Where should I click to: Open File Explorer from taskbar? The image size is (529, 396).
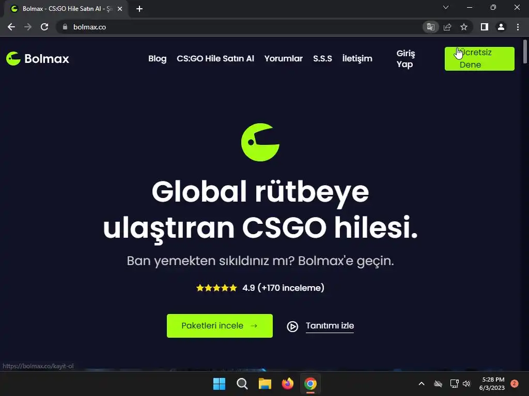265,384
